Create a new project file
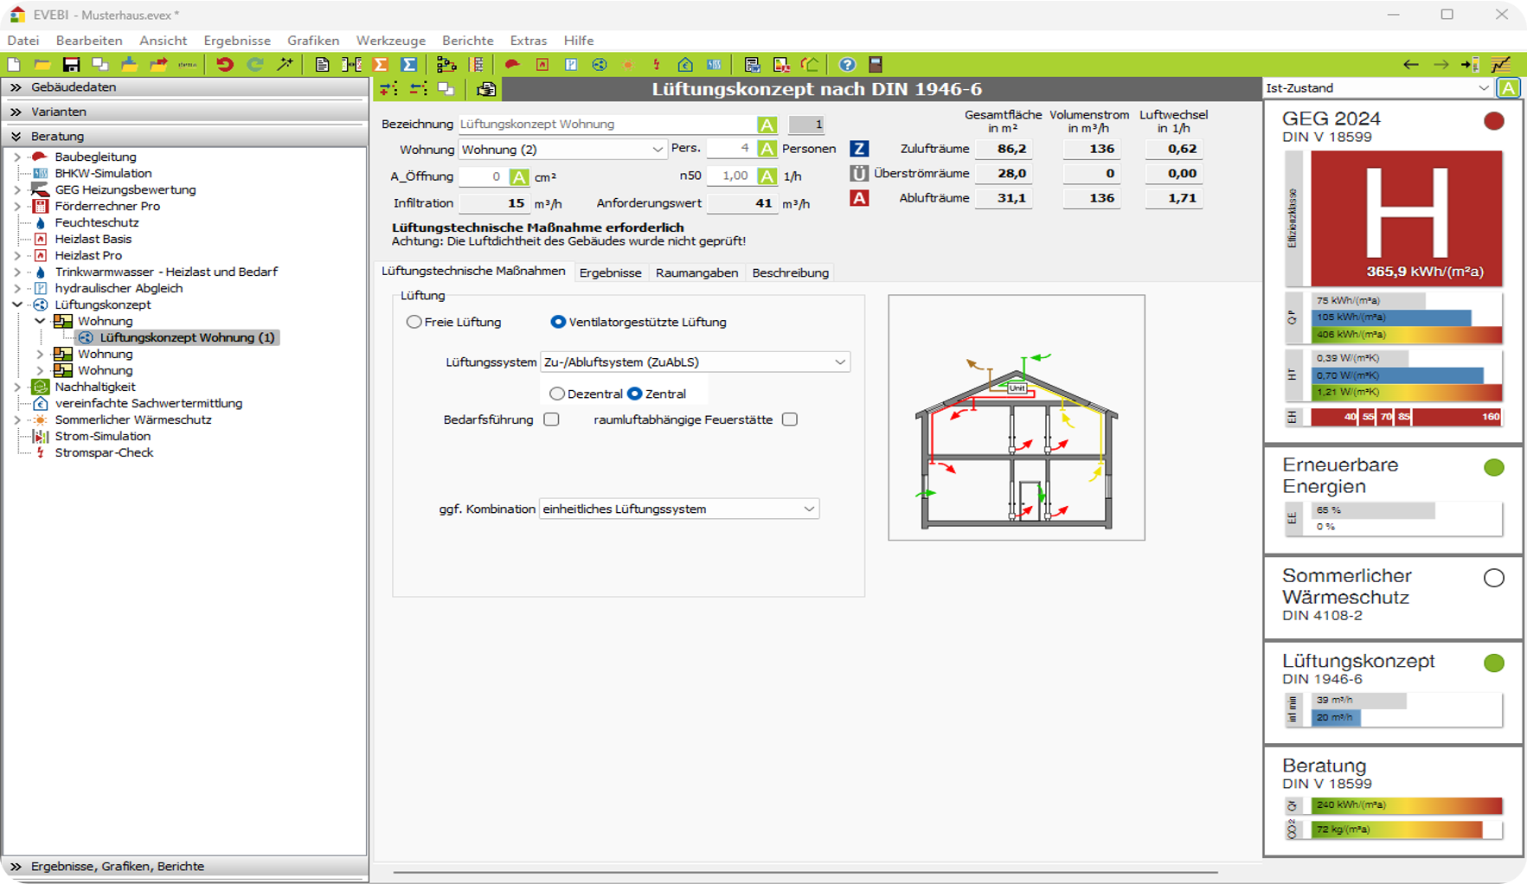1527x884 pixels. [x=14, y=65]
